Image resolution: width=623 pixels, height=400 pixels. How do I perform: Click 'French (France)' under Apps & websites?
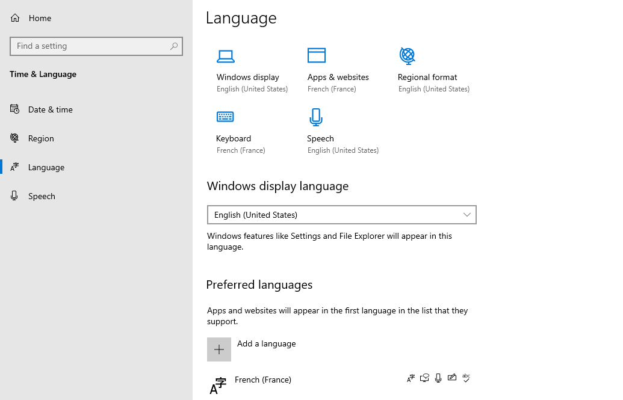click(332, 89)
